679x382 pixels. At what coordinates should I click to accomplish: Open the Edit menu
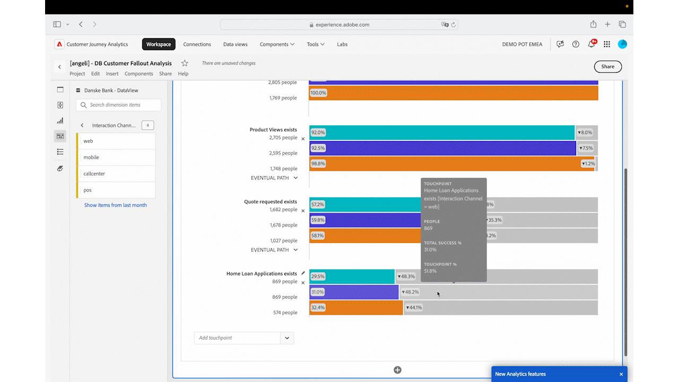(x=95, y=74)
